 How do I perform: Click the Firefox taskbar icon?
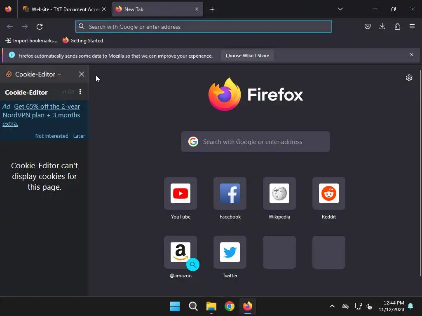point(248,306)
